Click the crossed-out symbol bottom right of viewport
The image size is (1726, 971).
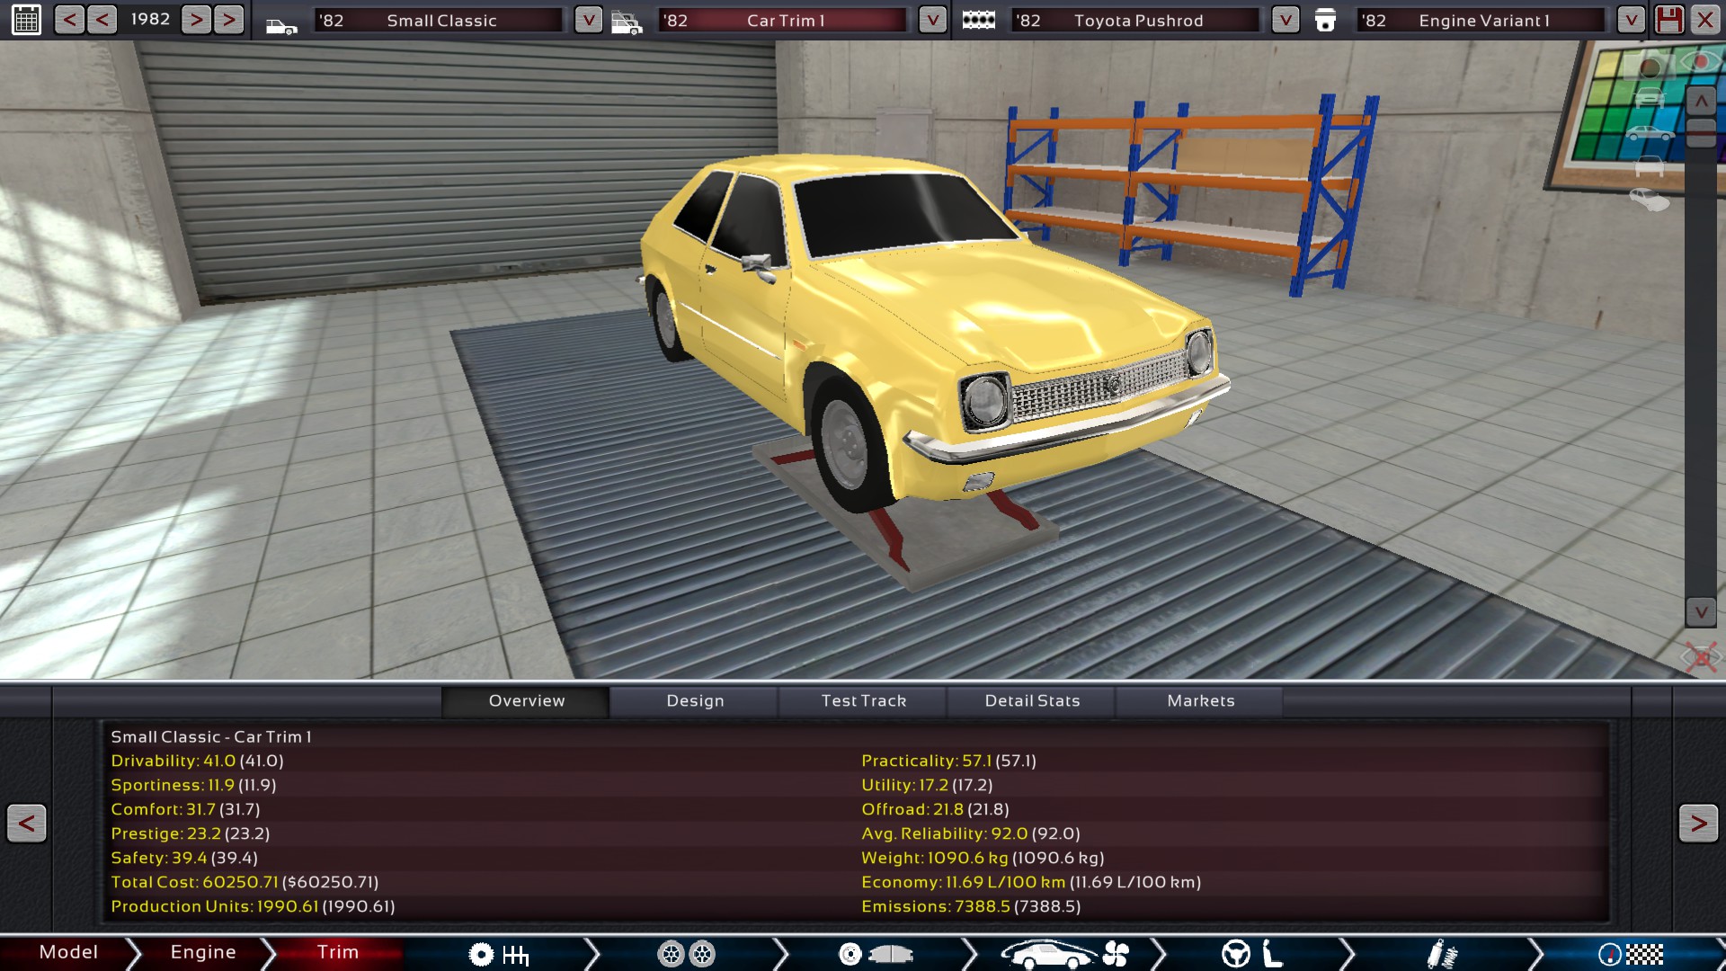click(x=1700, y=657)
